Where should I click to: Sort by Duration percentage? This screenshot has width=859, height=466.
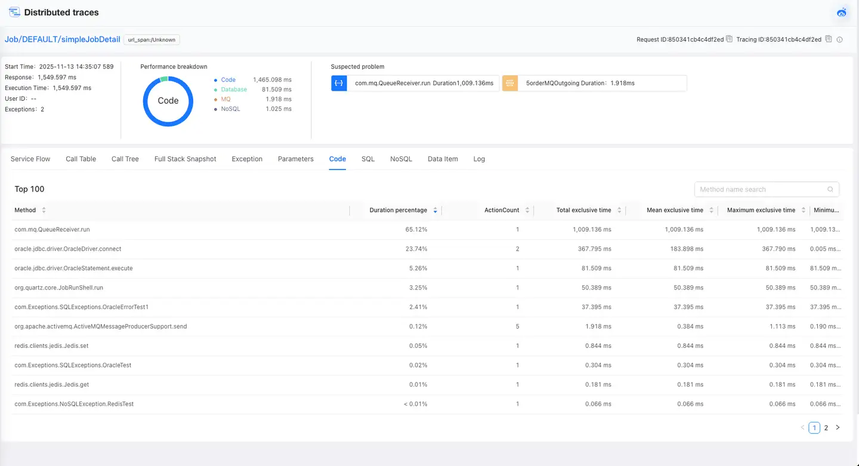click(x=435, y=211)
